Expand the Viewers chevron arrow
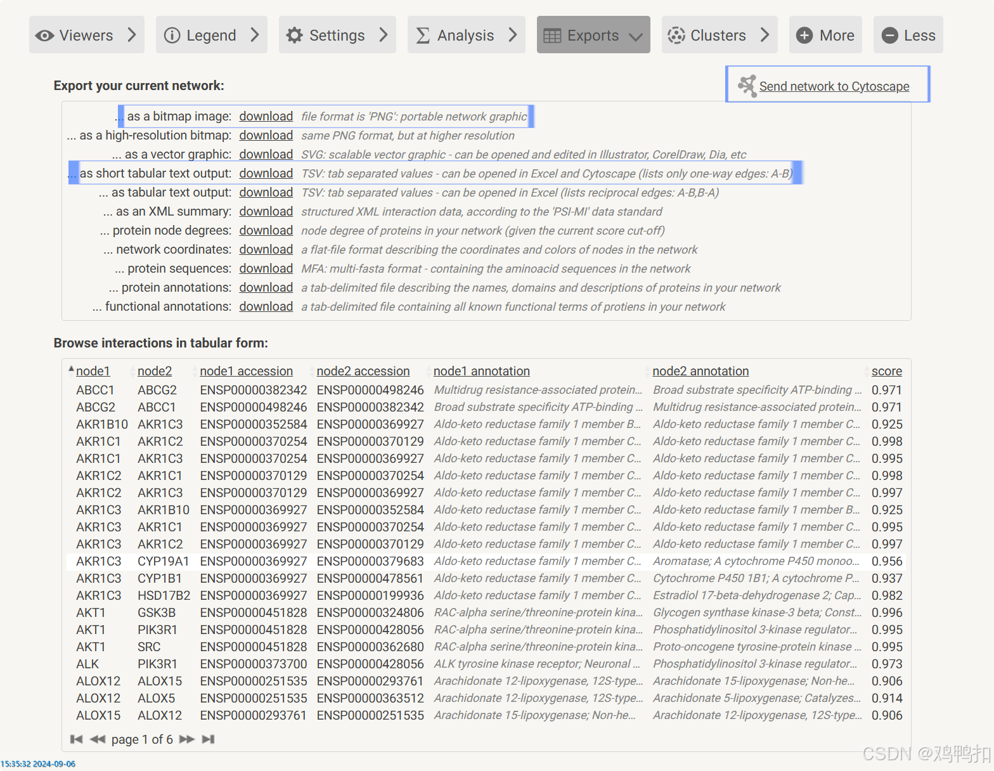 coord(132,35)
